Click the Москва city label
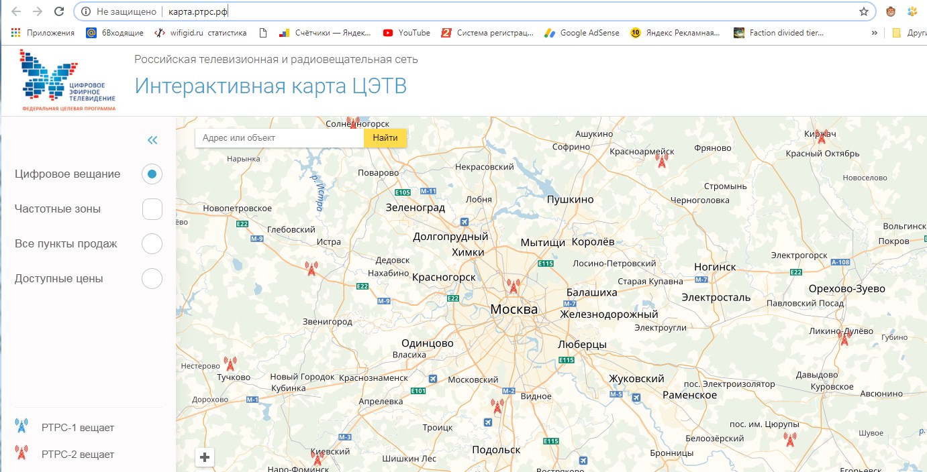Viewport: 927px width, 472px height. point(514,309)
